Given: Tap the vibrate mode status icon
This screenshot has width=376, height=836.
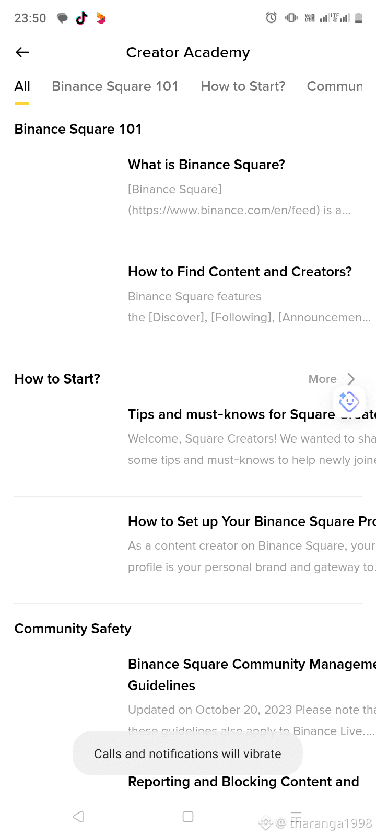Looking at the screenshot, I should (x=291, y=18).
